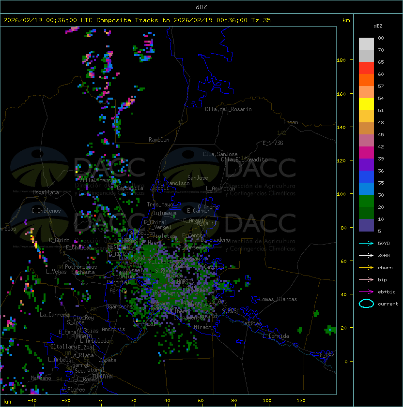Viewport: 403px width, 407px height.
Task: Pick the purple swatch between 39 and 36
Action: [366, 164]
